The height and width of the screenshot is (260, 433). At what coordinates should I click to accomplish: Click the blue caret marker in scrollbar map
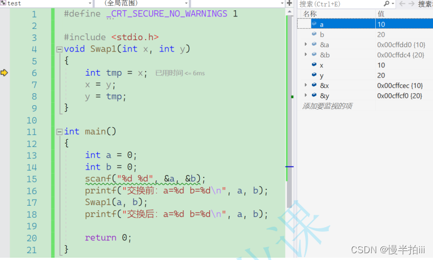coord(289,167)
